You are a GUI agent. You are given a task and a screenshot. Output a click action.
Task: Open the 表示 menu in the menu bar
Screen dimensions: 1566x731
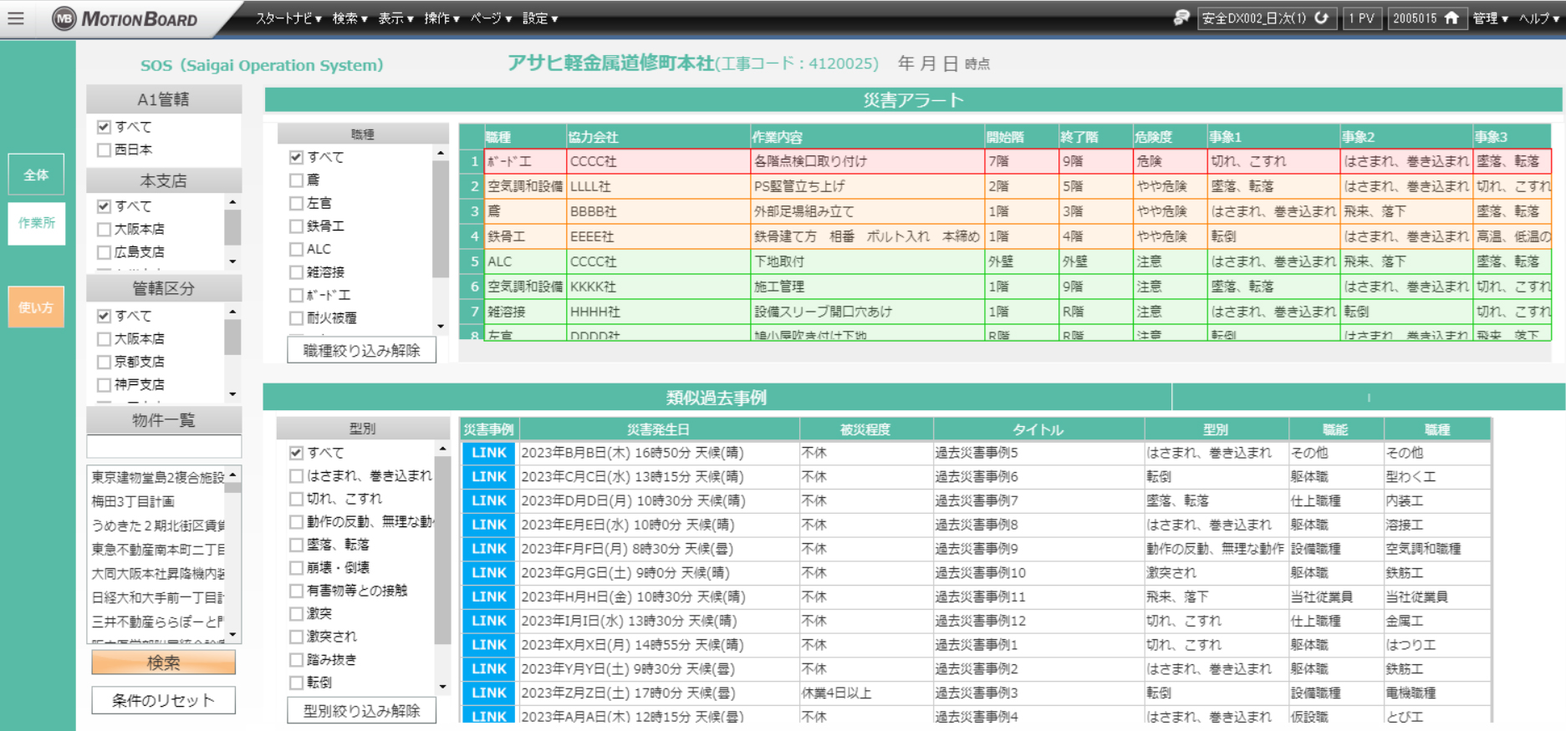[395, 18]
